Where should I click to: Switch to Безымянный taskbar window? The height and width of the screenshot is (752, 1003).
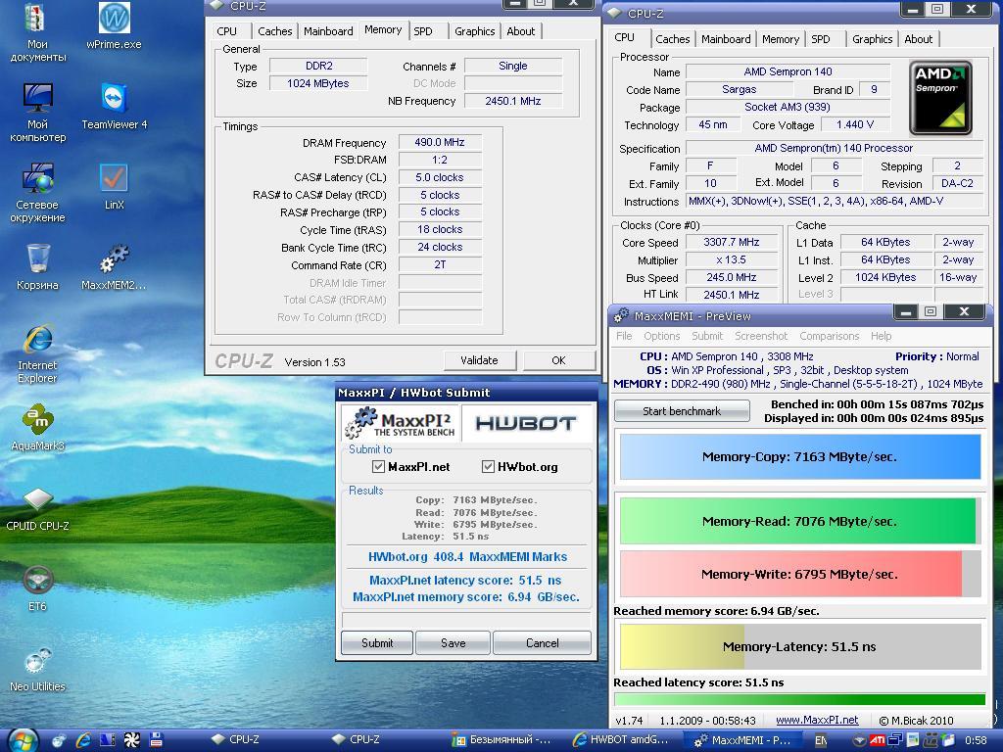tap(501, 740)
